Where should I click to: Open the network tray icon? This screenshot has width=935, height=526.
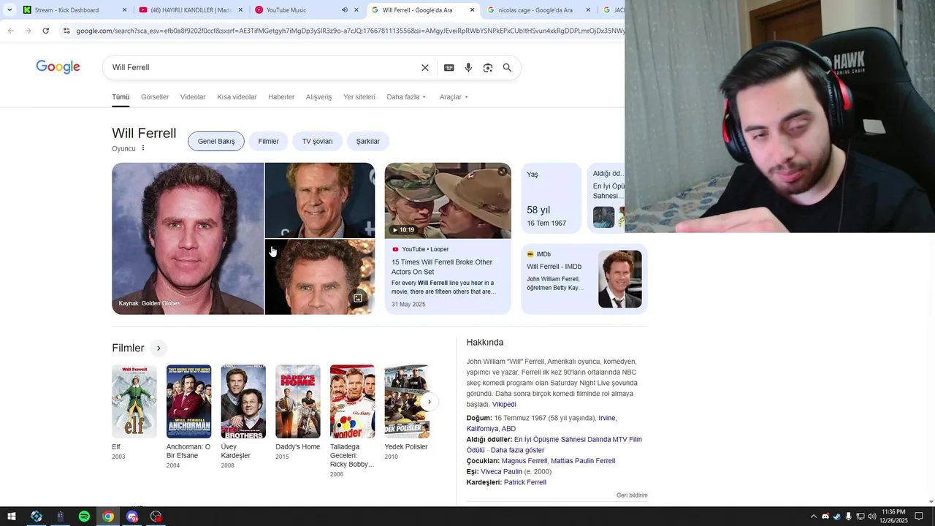click(x=860, y=517)
